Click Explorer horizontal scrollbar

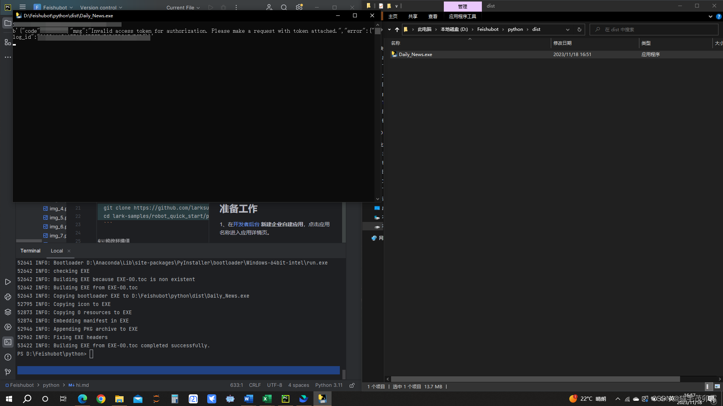pyautogui.click(x=535, y=379)
